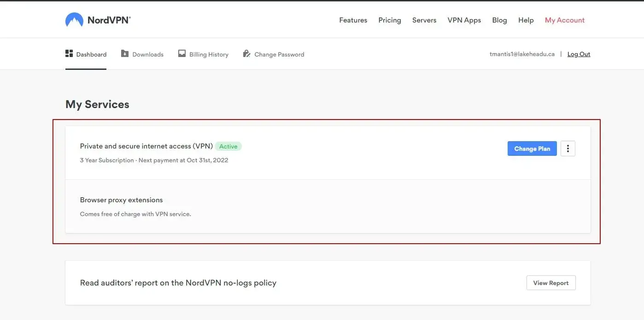
Task: Click the NordVPN wordmark
Action: pos(109,20)
